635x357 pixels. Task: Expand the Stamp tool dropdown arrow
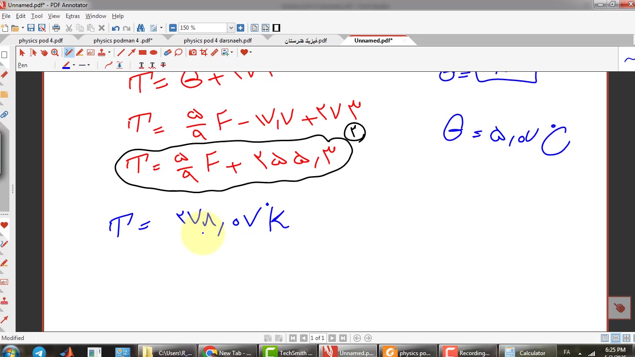tap(109, 52)
